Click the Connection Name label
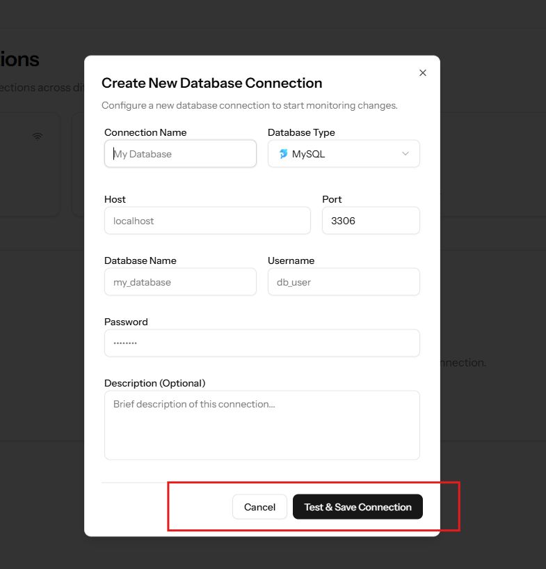The width and height of the screenshot is (546, 569). 145,132
